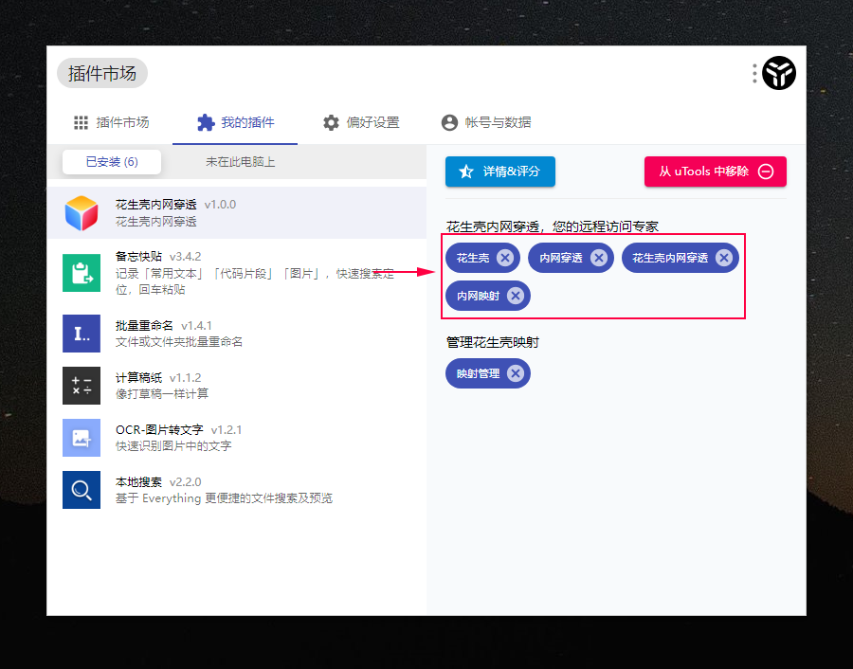Image resolution: width=853 pixels, height=669 pixels.
Task: Click the 批量重命名 plugin icon
Action: click(x=82, y=334)
